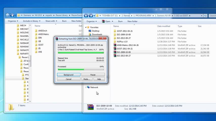Viewport: 216px width, 121px height.
Task: Select the UNI folder
Action: (40, 52)
